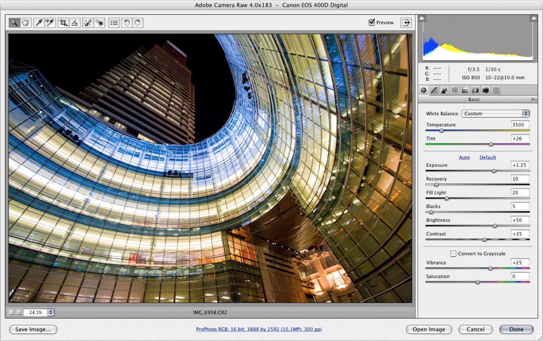
Task: Click the Tint value field +26
Action: click(520, 139)
